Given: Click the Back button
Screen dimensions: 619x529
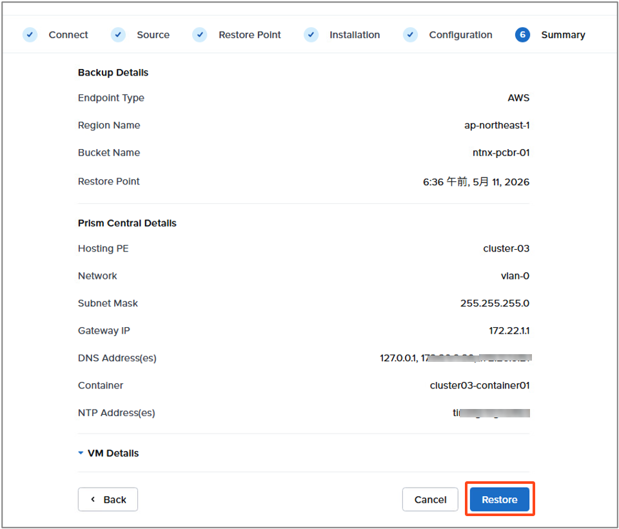Looking at the screenshot, I should pyautogui.click(x=108, y=499).
